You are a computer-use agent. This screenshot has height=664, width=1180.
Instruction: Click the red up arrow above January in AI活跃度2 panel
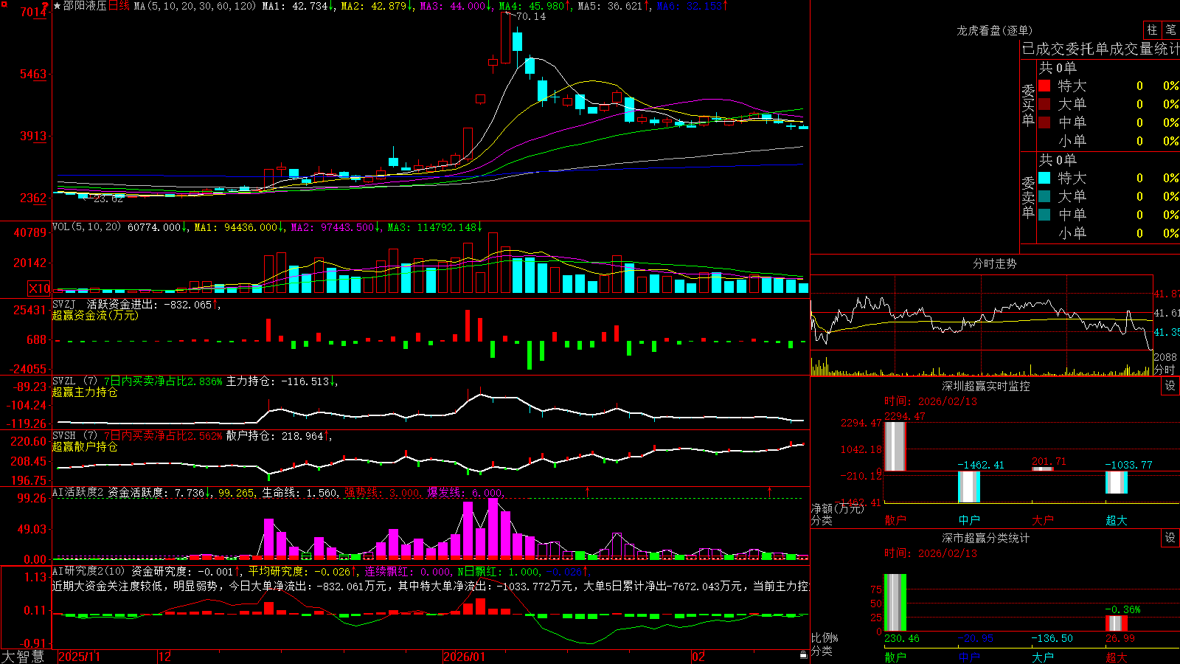pyautogui.click(x=588, y=491)
